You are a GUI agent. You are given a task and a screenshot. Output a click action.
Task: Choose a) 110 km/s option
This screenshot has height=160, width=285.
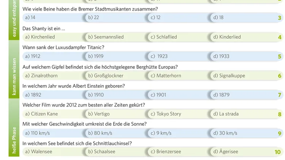pyautogui.click(x=53, y=133)
